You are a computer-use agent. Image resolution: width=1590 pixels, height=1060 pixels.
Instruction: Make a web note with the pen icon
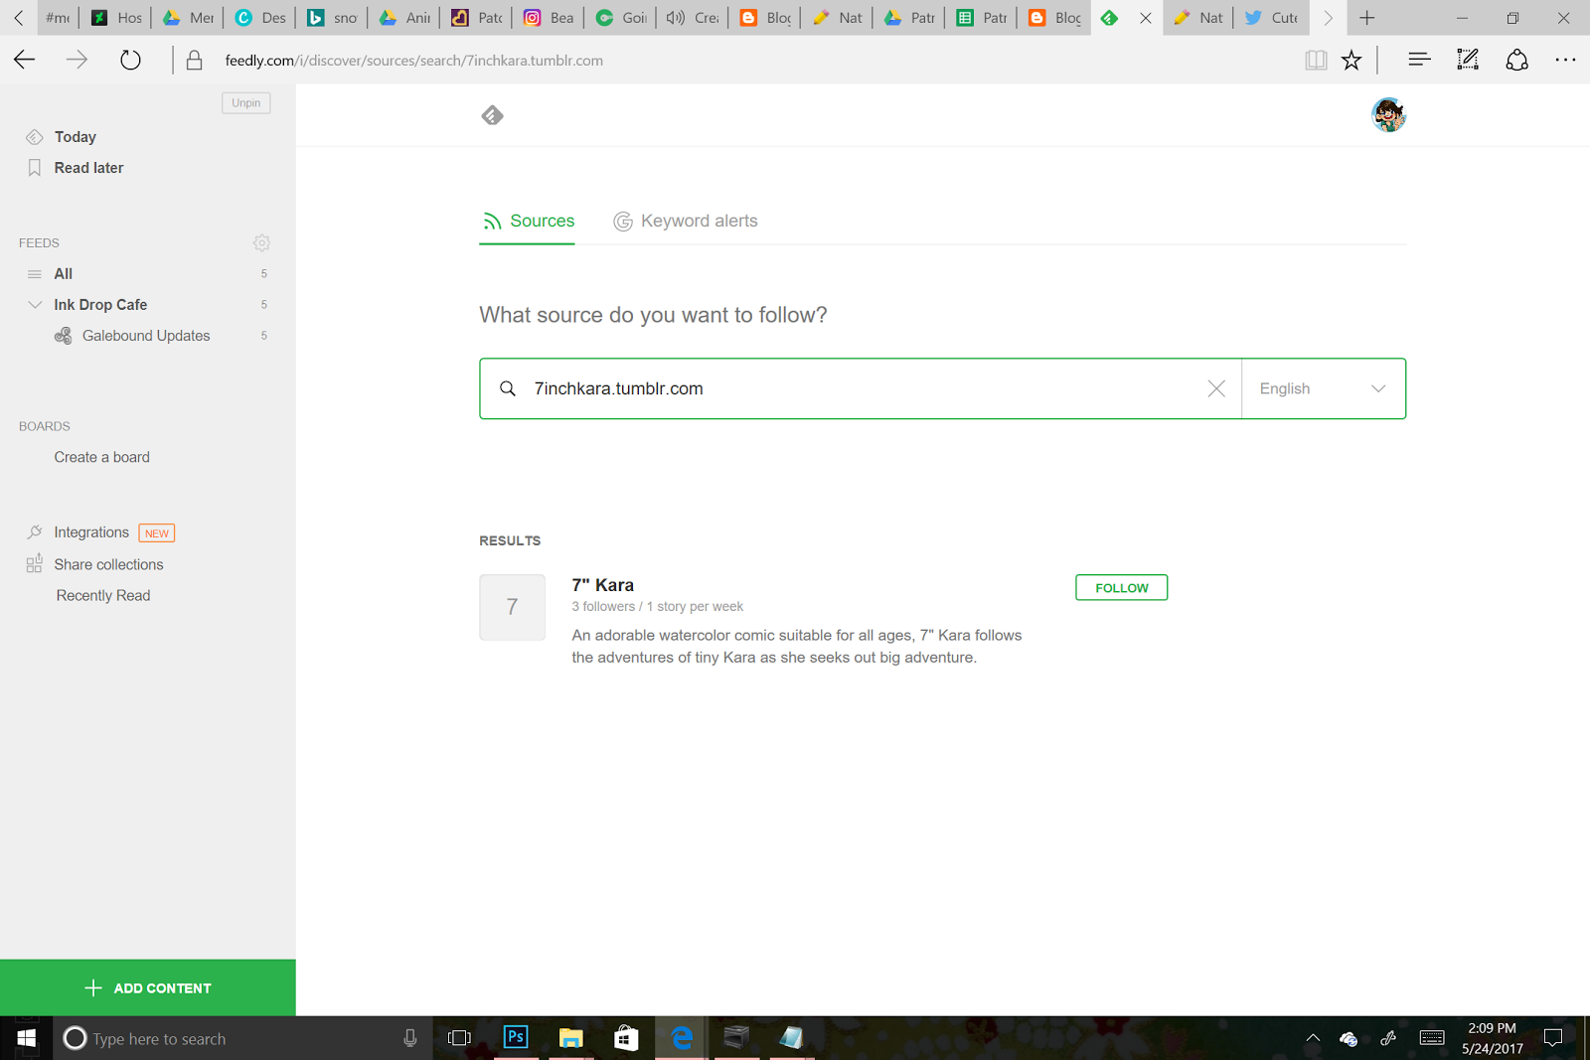click(x=1468, y=61)
